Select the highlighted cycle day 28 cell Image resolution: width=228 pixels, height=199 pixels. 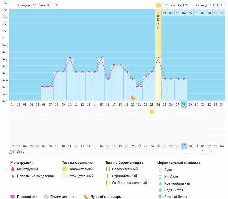(x=184, y=104)
